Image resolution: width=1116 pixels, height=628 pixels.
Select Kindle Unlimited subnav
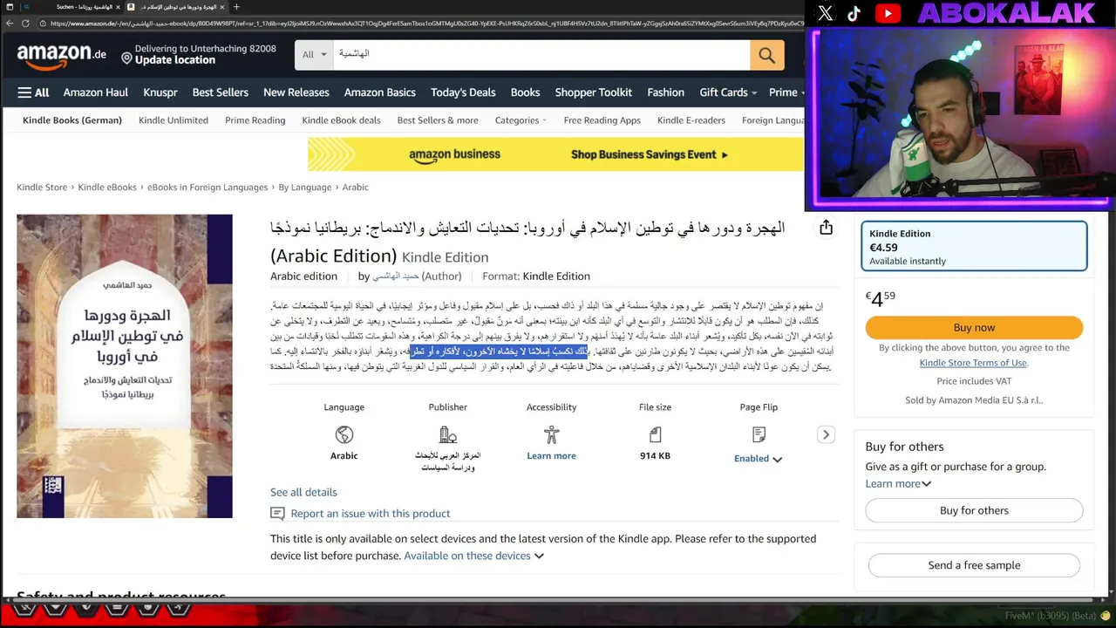click(x=174, y=120)
